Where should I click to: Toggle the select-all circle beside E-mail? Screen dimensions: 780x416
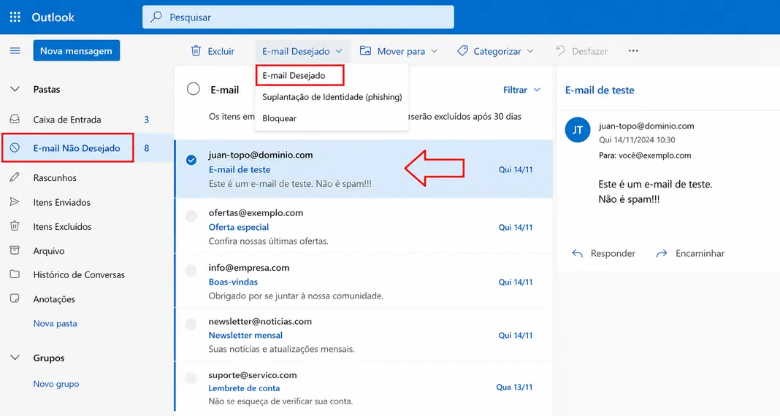coord(193,89)
